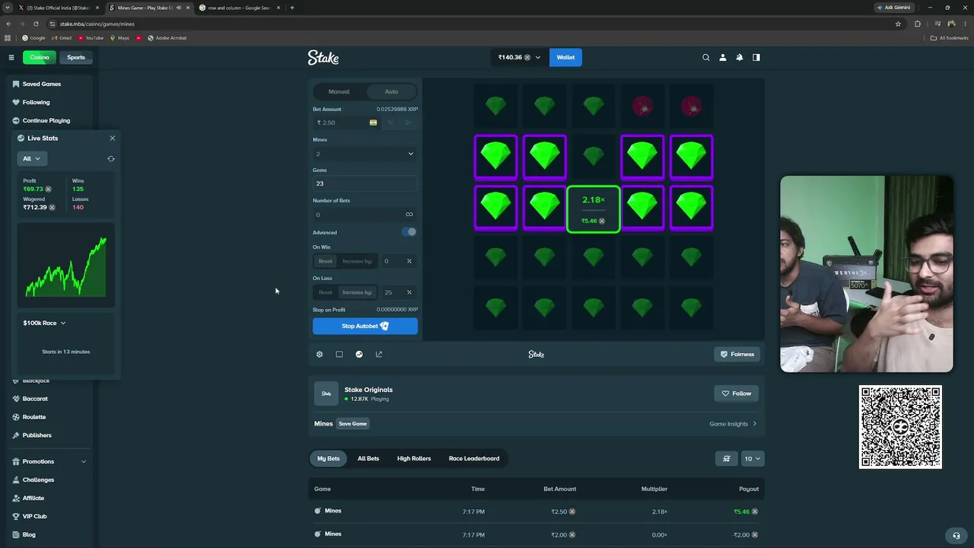This screenshot has width=974, height=548.
Task: Switch to All Bets tab
Action: 368,458
